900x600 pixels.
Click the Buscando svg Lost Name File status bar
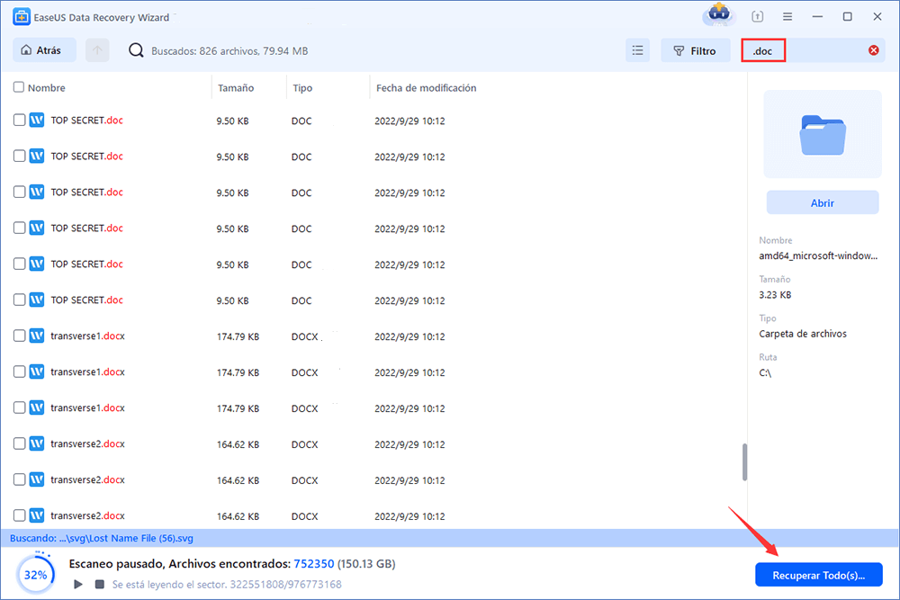click(449, 538)
